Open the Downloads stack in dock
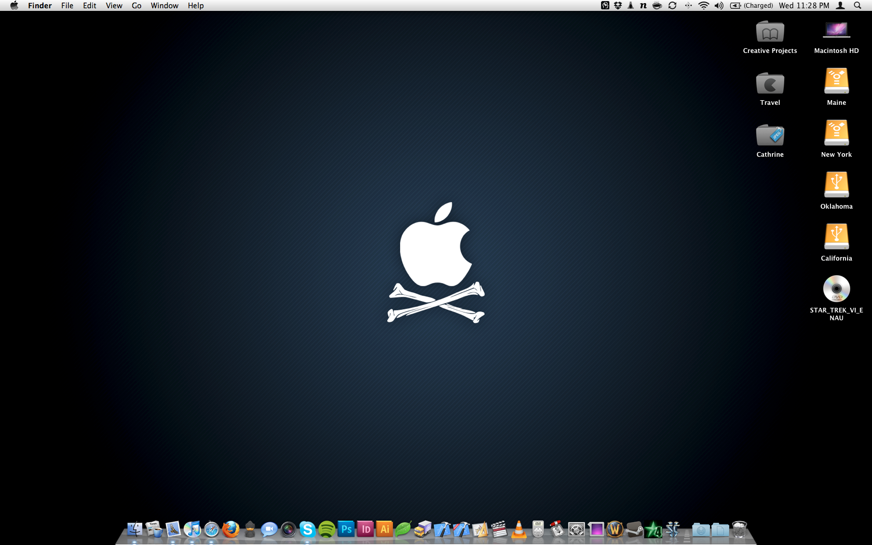 pyautogui.click(x=701, y=529)
